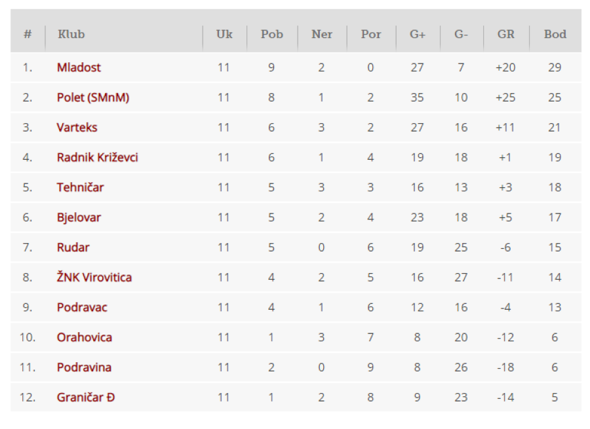
Task: Click the Uk matches played header
Action: point(224,34)
